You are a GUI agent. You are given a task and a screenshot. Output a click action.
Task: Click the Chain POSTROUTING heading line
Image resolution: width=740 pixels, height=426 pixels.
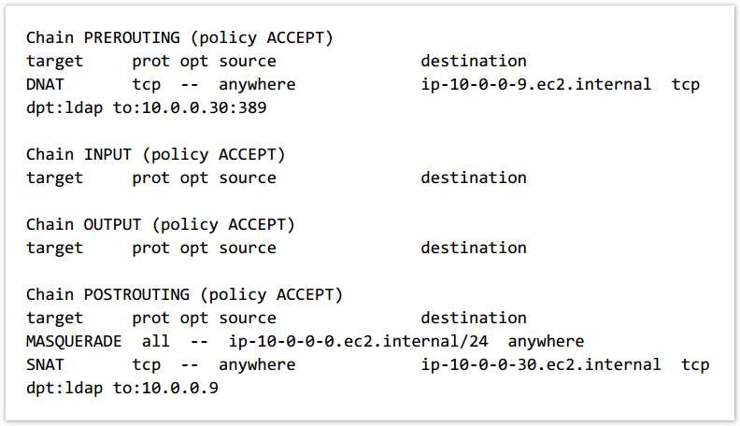184,294
